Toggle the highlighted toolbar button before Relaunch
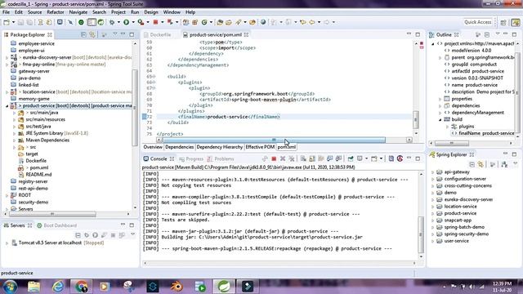The height and width of the screenshot is (294, 523). click(x=92, y=22)
